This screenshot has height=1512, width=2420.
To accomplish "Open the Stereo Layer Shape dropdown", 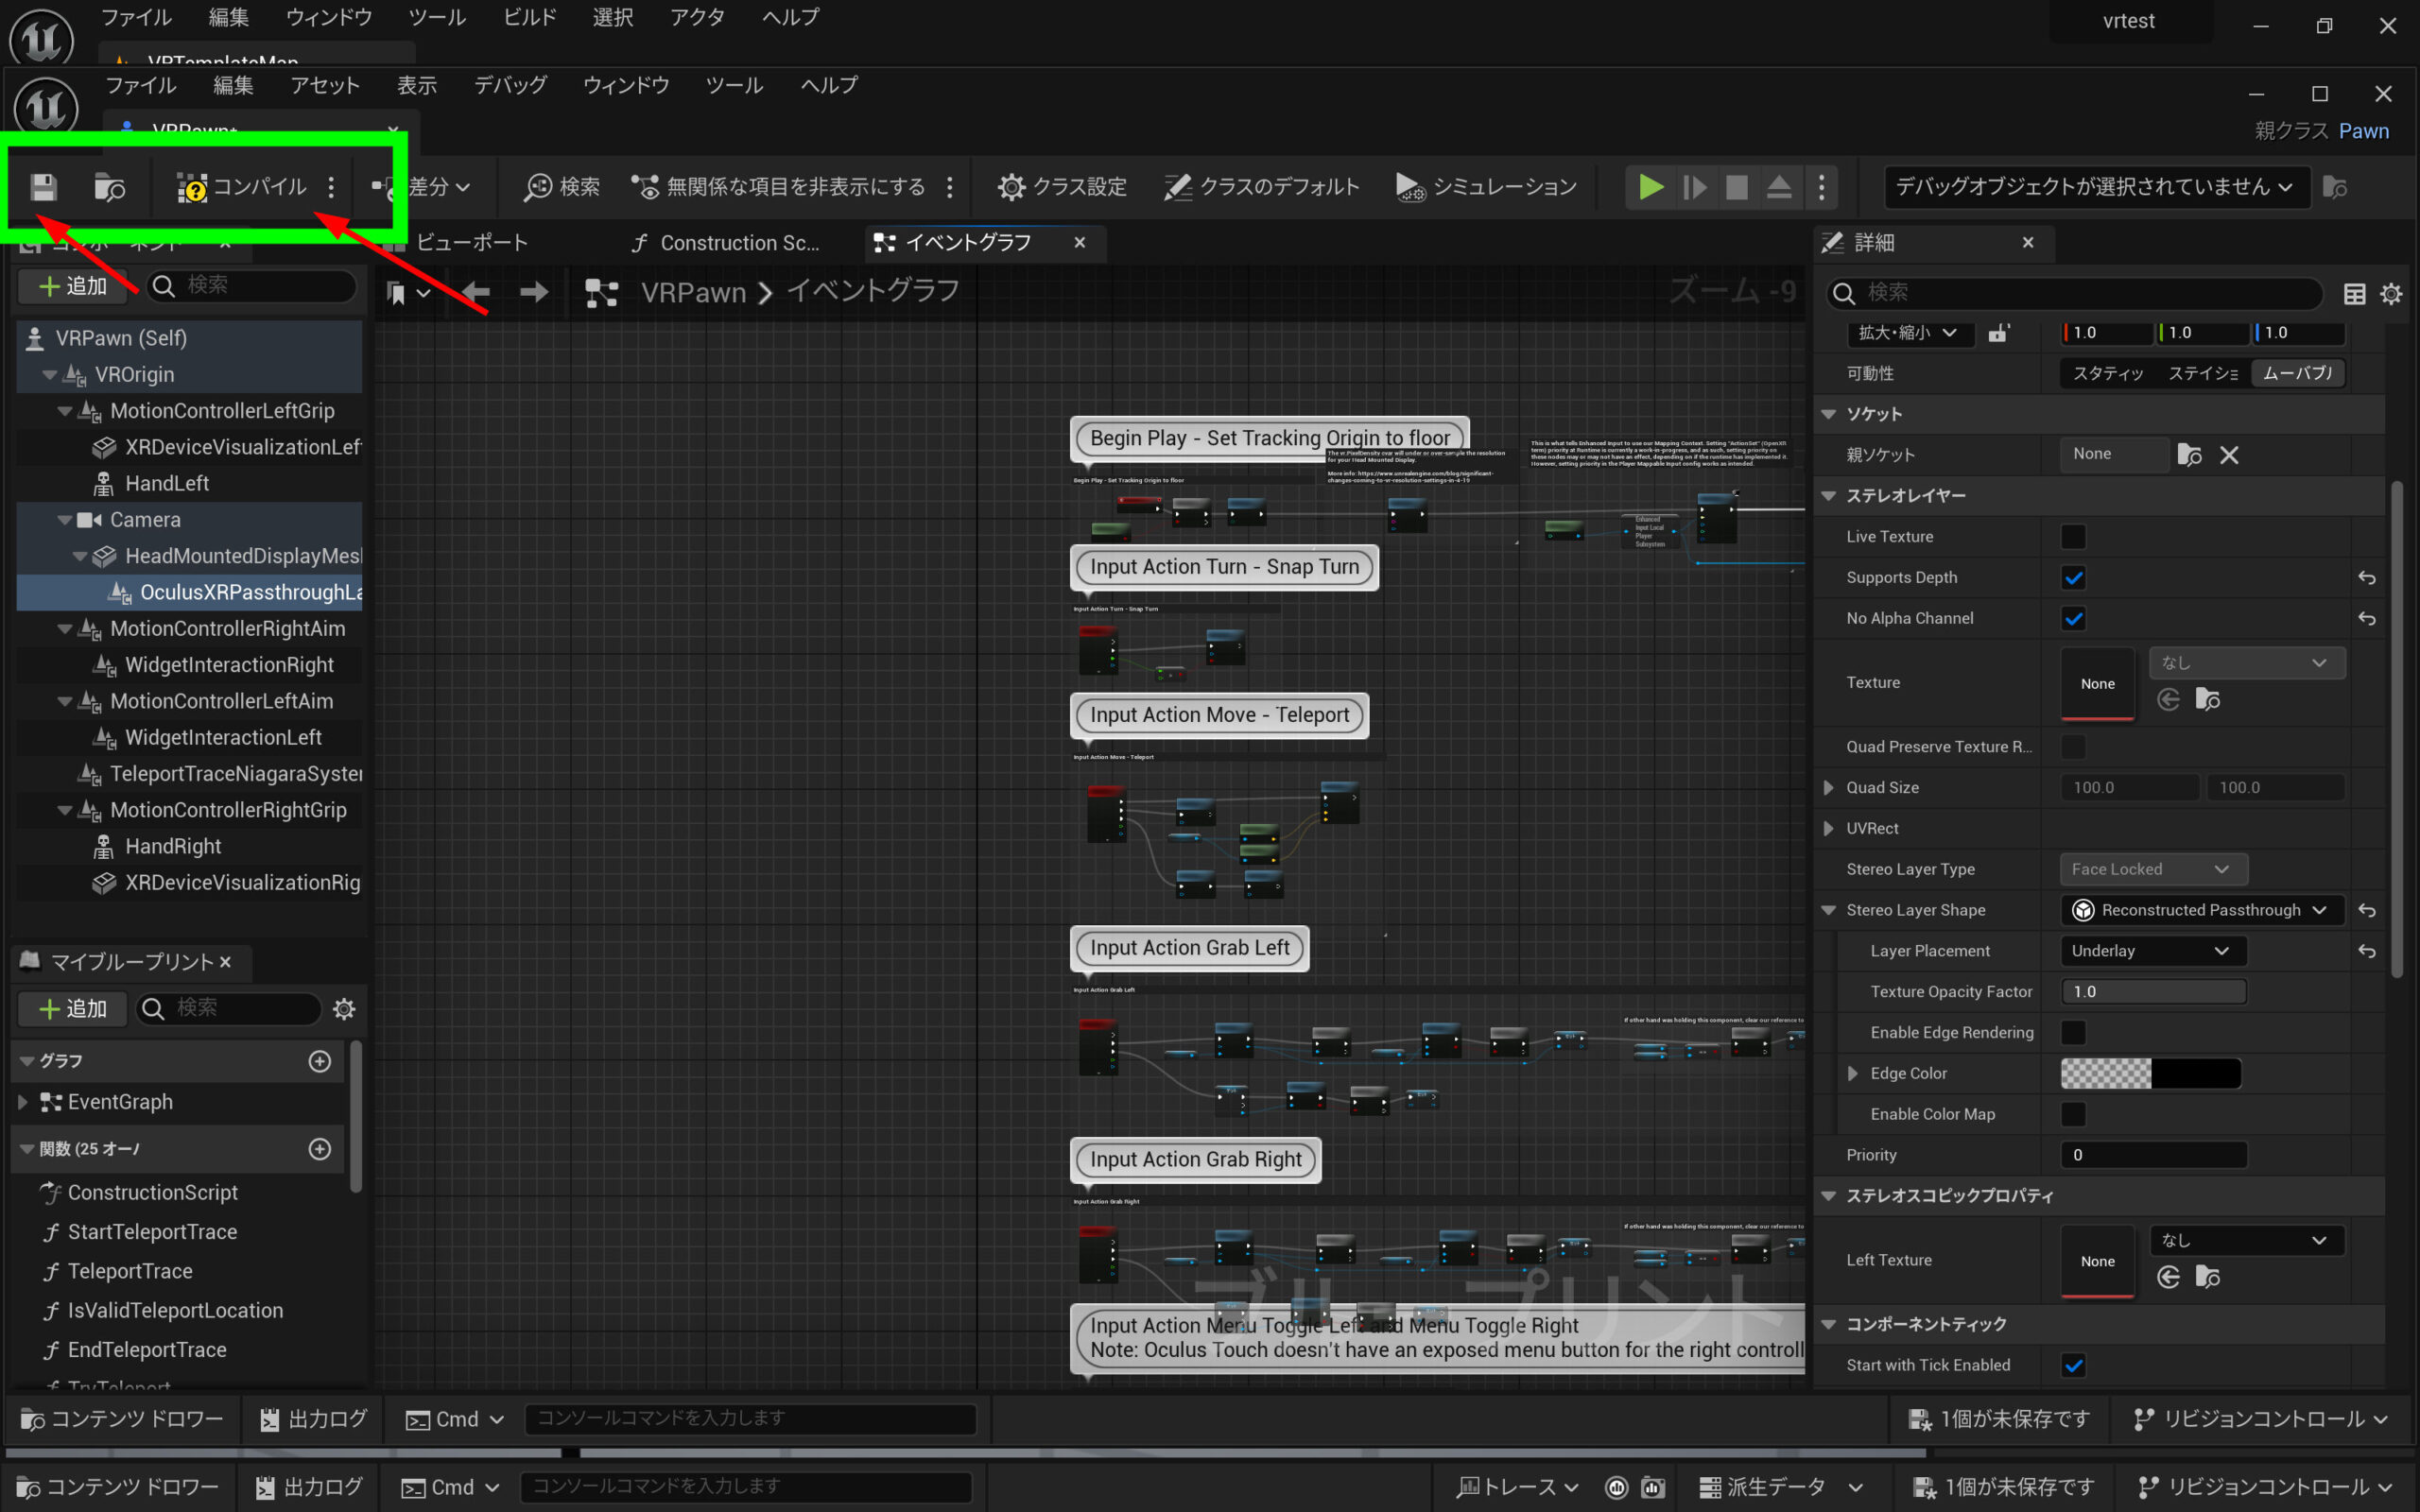I will [x=2197, y=910].
